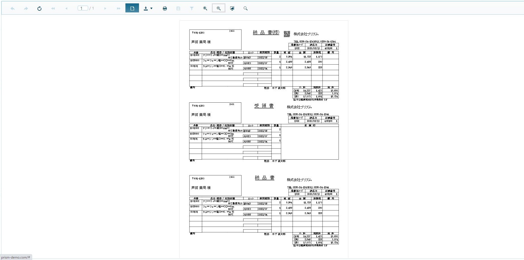The image size is (524, 260).
Task: Open the search tool
Action: [x=245, y=8]
